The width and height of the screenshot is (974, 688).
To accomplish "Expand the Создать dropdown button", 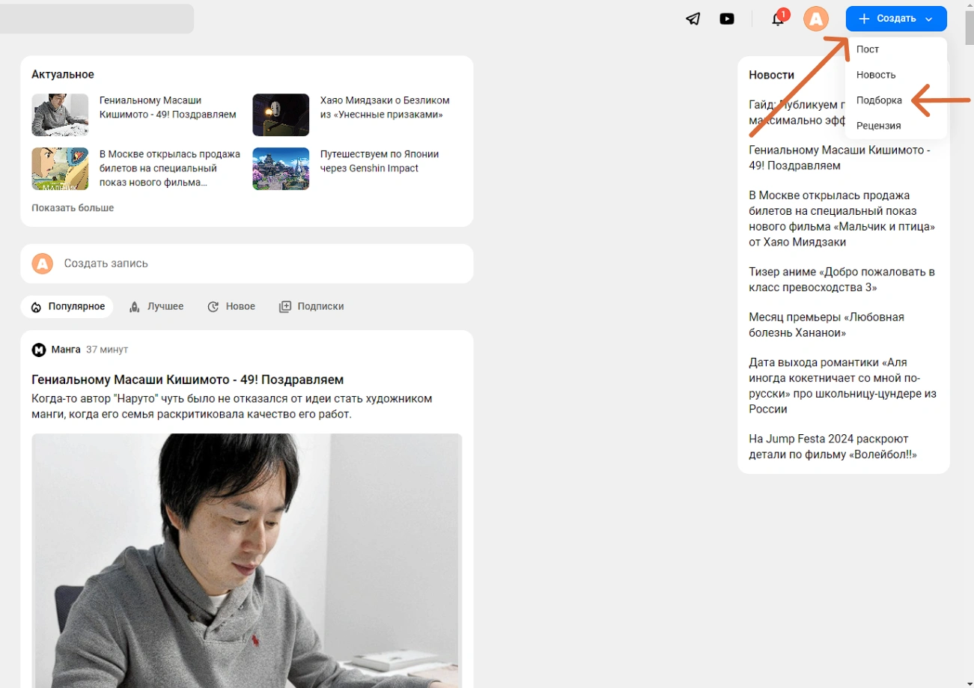I will pyautogui.click(x=895, y=19).
